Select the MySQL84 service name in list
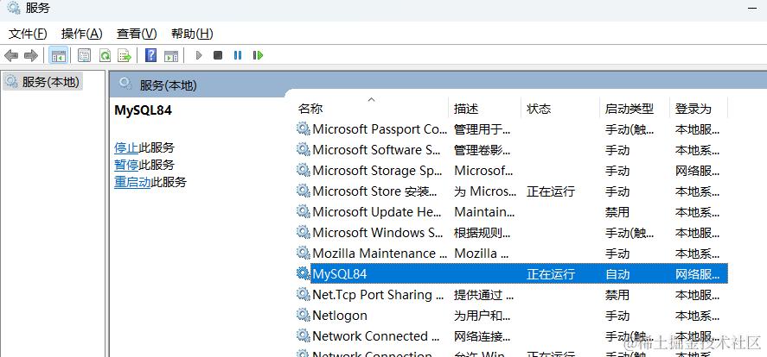The image size is (767, 357). pos(340,274)
